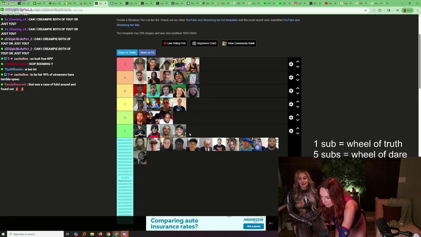Click the taskbar search box
Viewport: 421px width, 237px height.
pos(35,234)
